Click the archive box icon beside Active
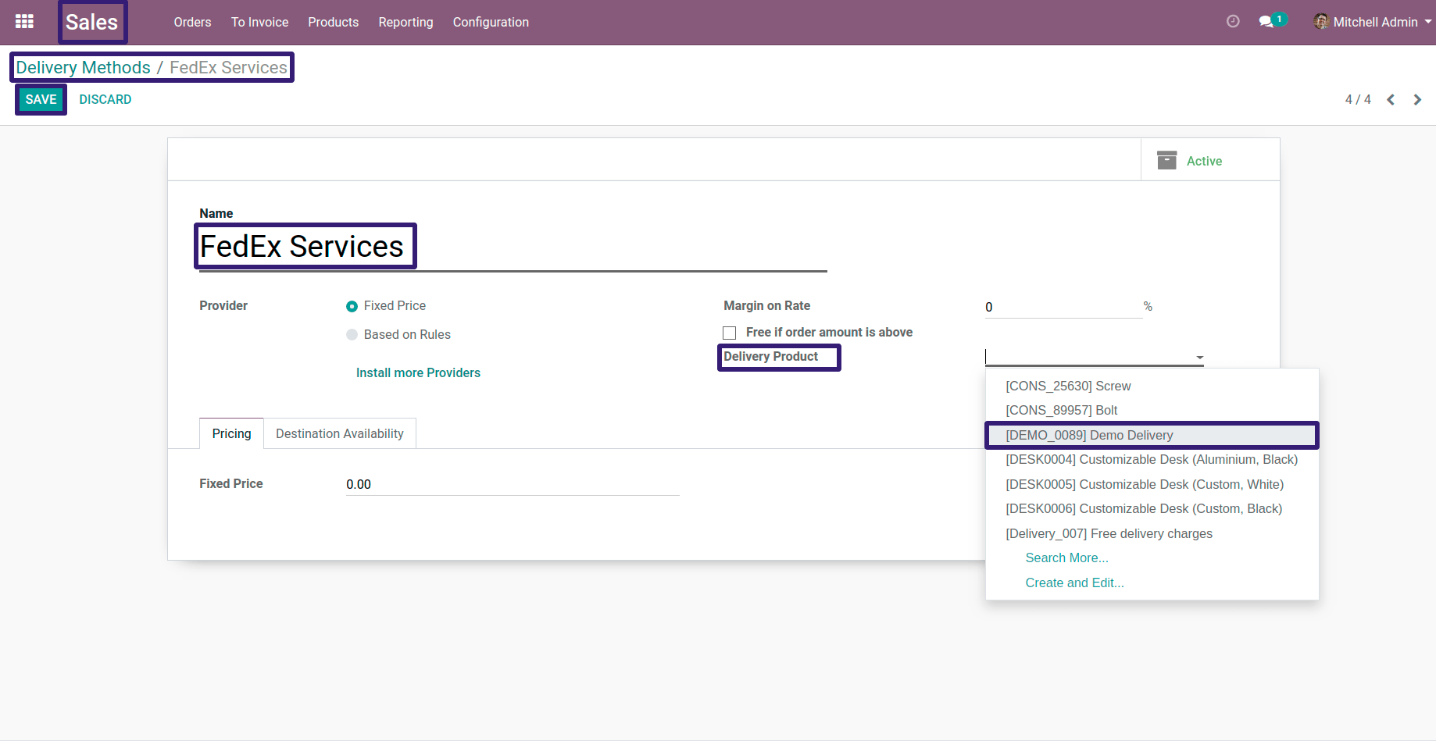1436x741 pixels. tap(1166, 160)
